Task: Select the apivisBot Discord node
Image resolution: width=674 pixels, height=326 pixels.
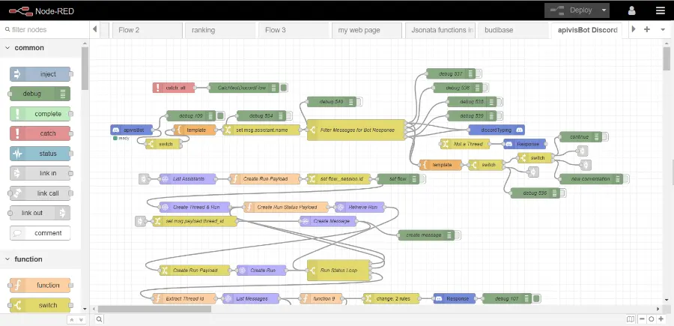Action: click(x=133, y=130)
